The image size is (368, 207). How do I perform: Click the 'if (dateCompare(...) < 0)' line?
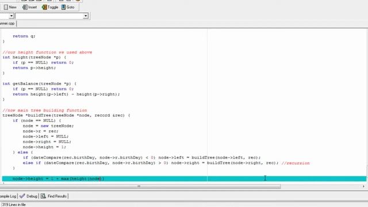click(x=142, y=158)
